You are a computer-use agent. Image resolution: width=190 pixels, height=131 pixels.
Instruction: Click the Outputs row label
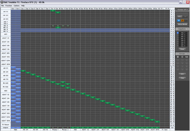[x=6, y=127]
